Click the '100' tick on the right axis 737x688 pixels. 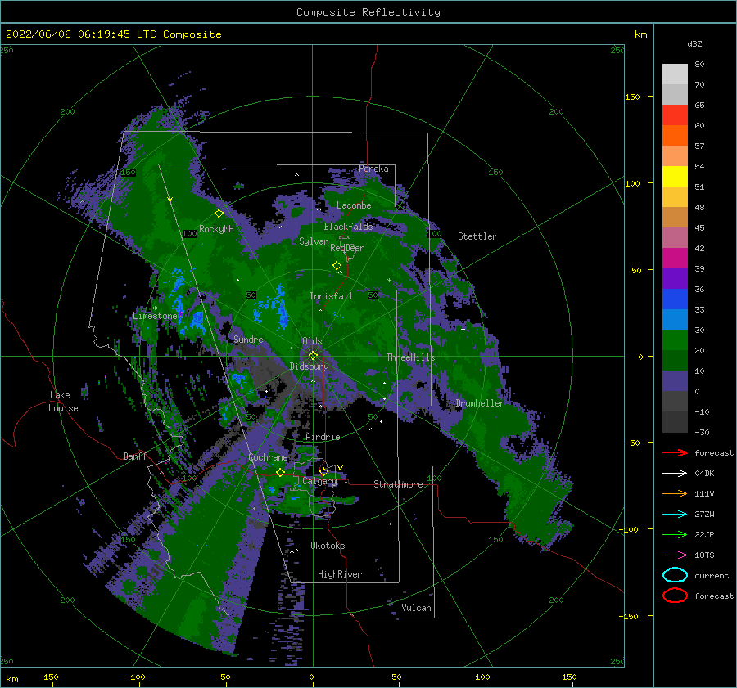[x=632, y=183]
